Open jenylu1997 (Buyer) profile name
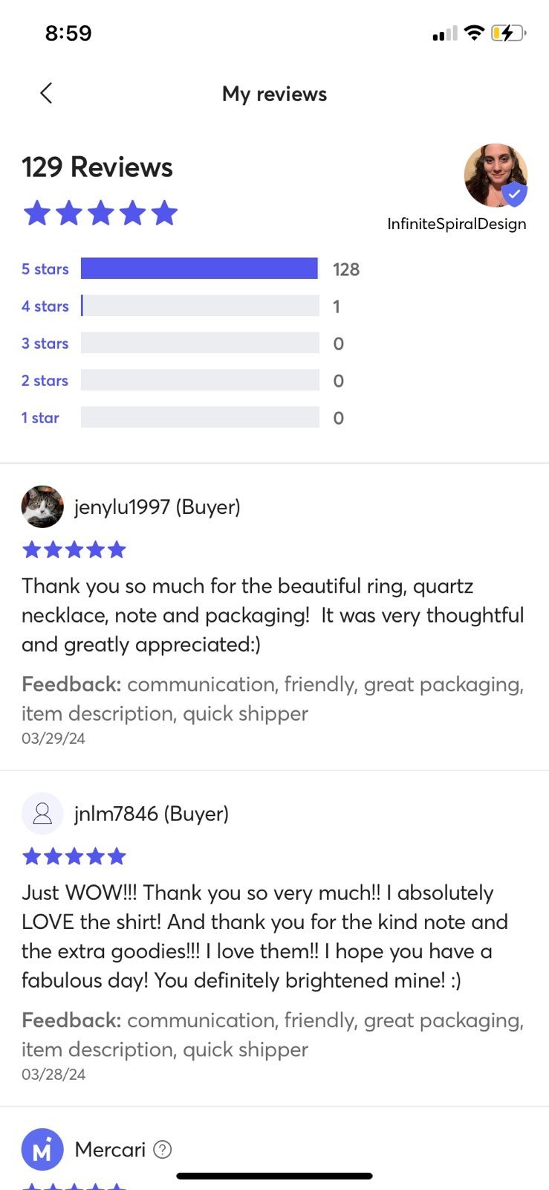Image resolution: width=549 pixels, height=1190 pixels. point(157,506)
